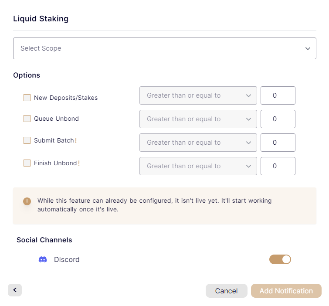Click the Select Scope chevron arrow
Screen dimensions: 329x306
pyautogui.click(x=308, y=48)
